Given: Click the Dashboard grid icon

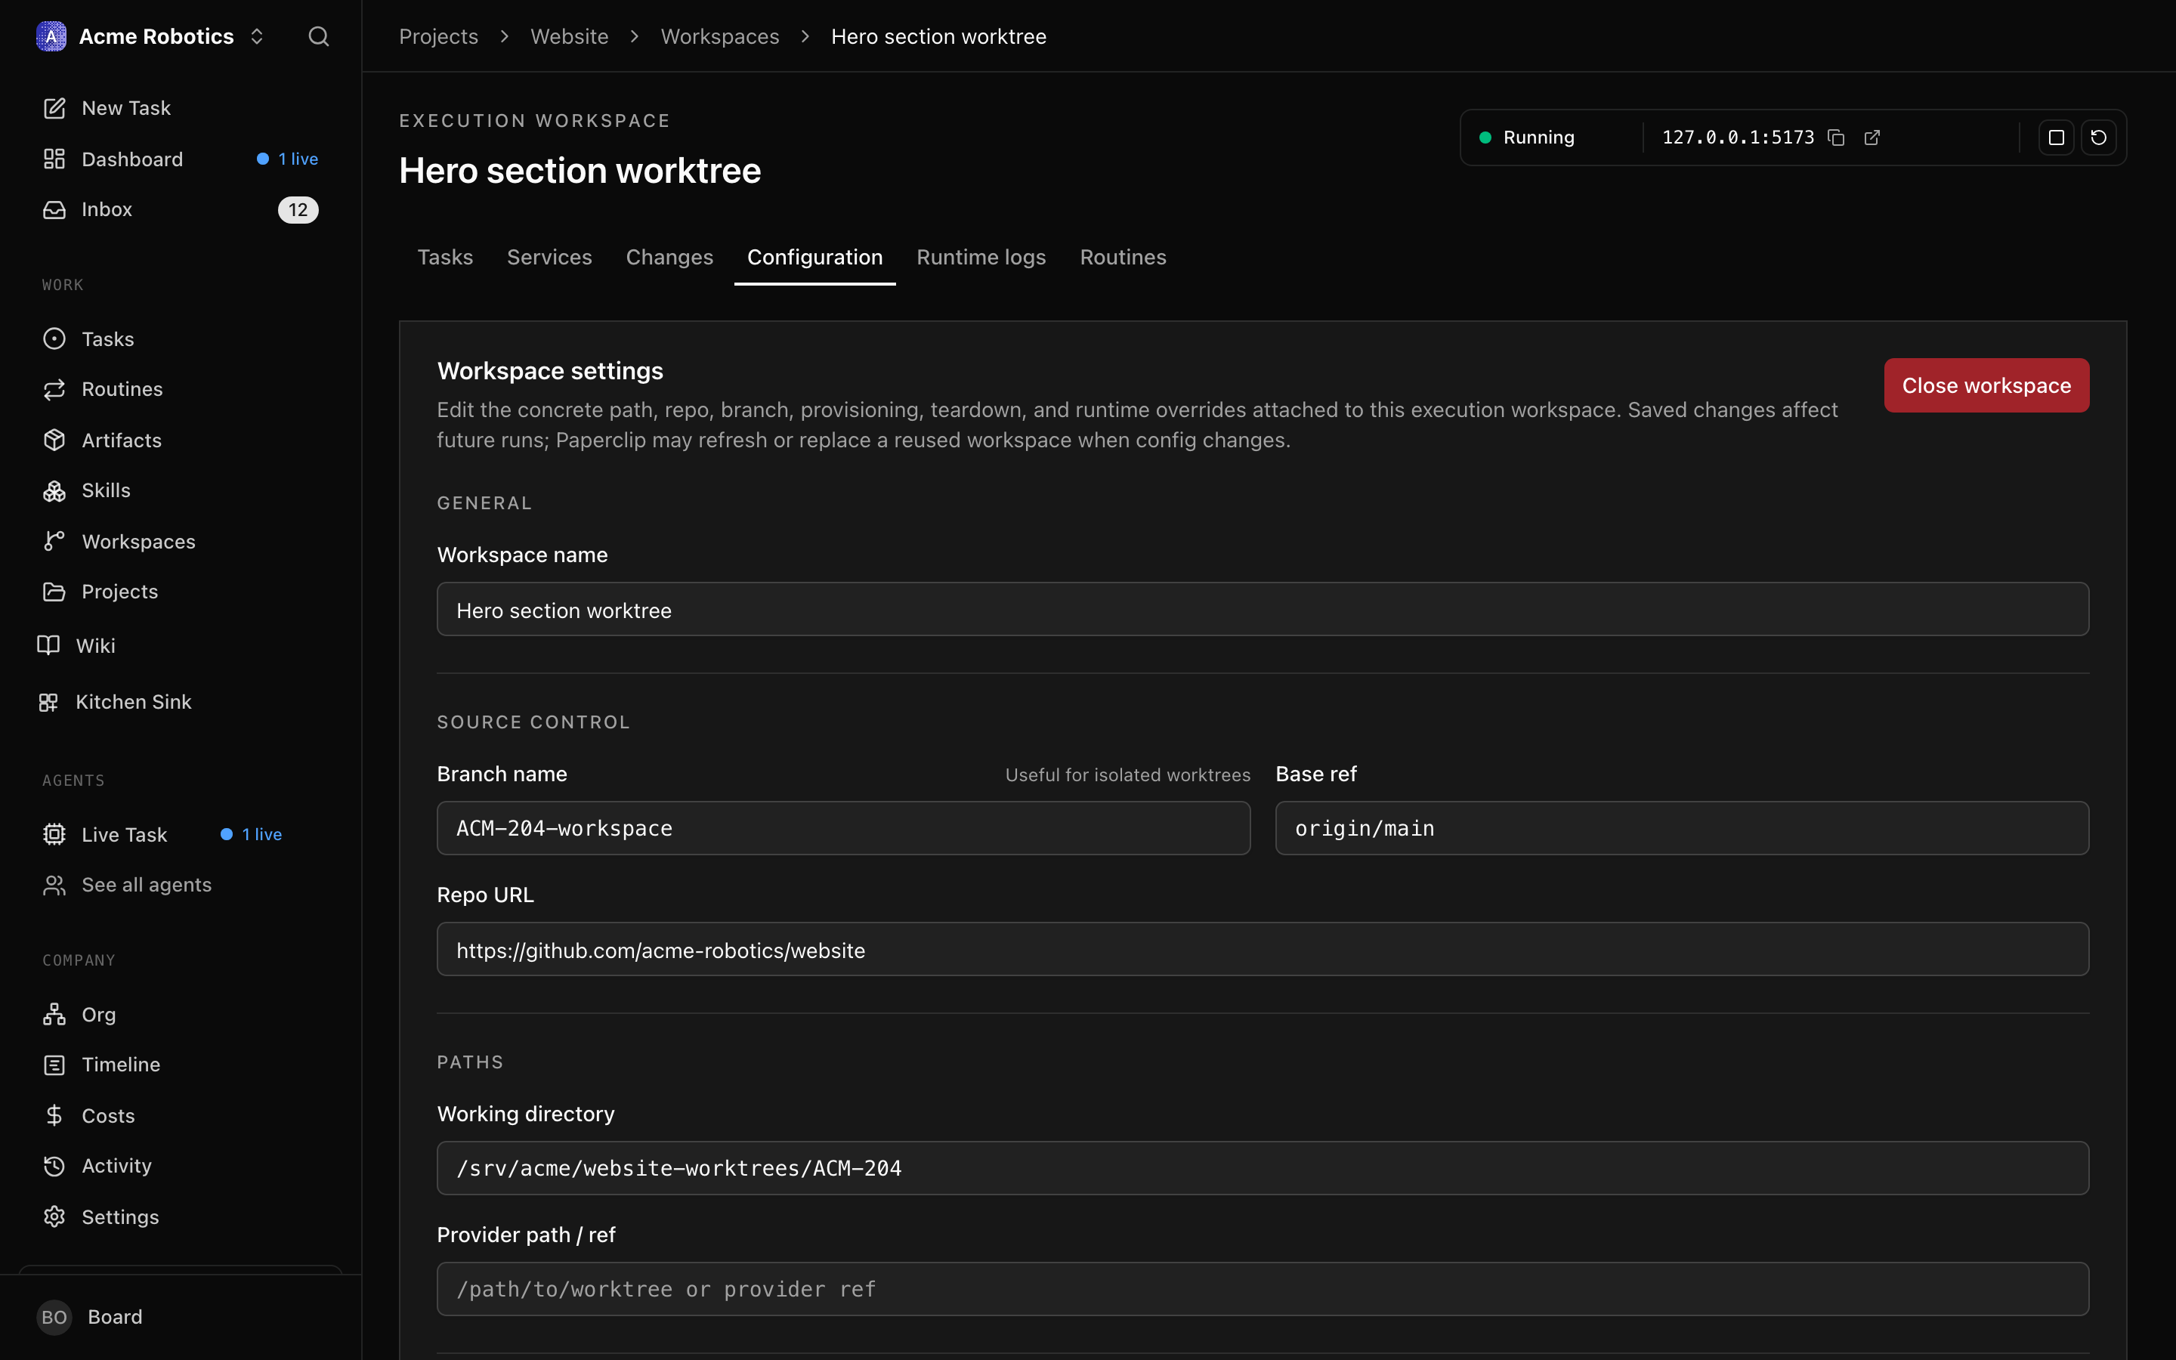Looking at the screenshot, I should 54,159.
